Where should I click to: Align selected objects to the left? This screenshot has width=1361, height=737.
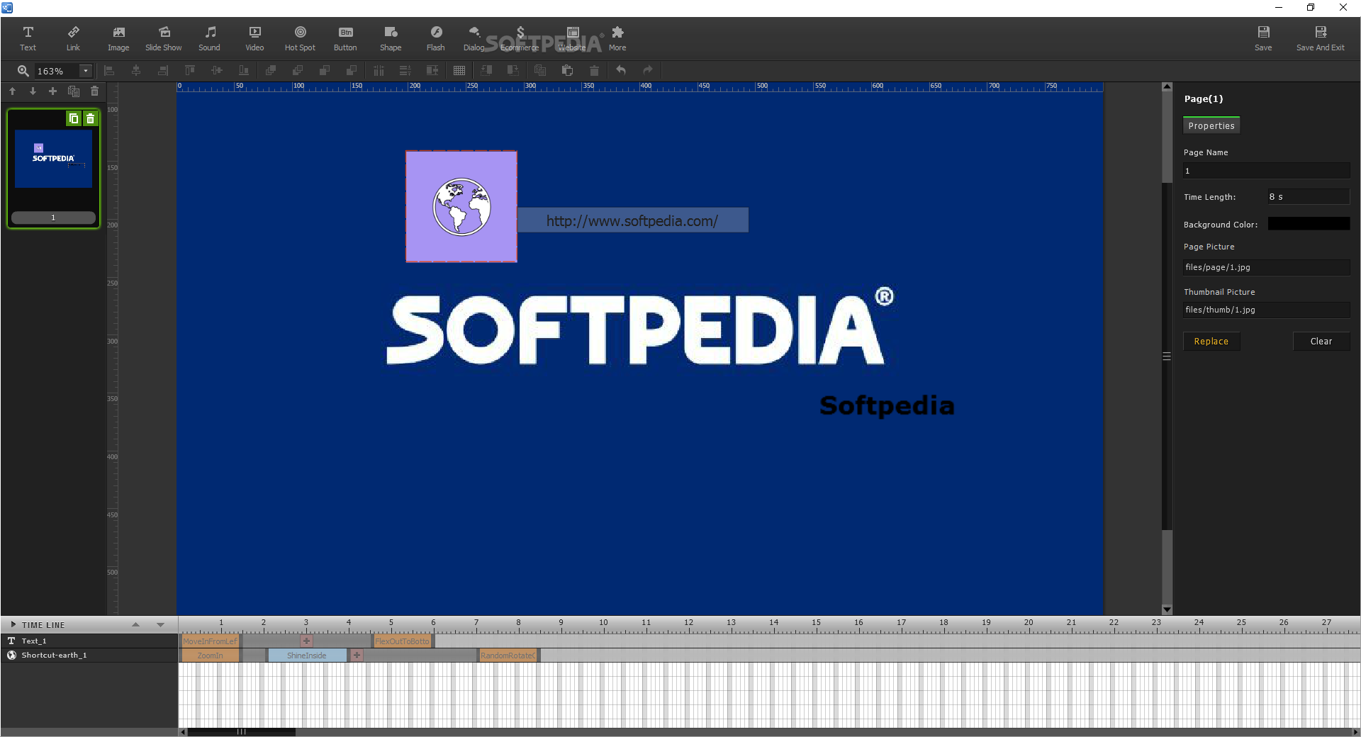(x=109, y=70)
